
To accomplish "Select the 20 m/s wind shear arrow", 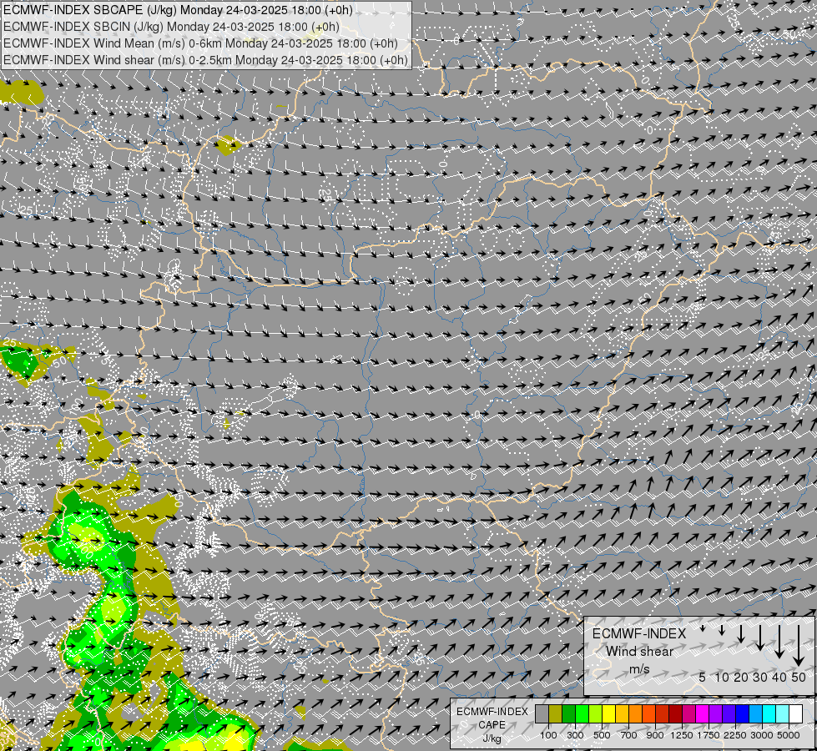I will click(741, 633).
